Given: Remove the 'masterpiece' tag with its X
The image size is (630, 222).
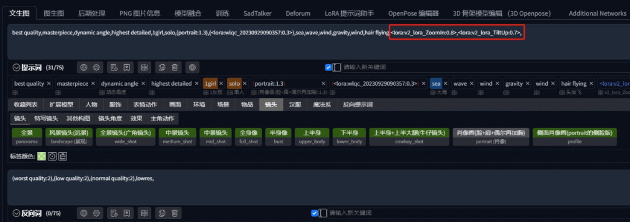Looking at the screenshot, I should [x=93, y=84].
